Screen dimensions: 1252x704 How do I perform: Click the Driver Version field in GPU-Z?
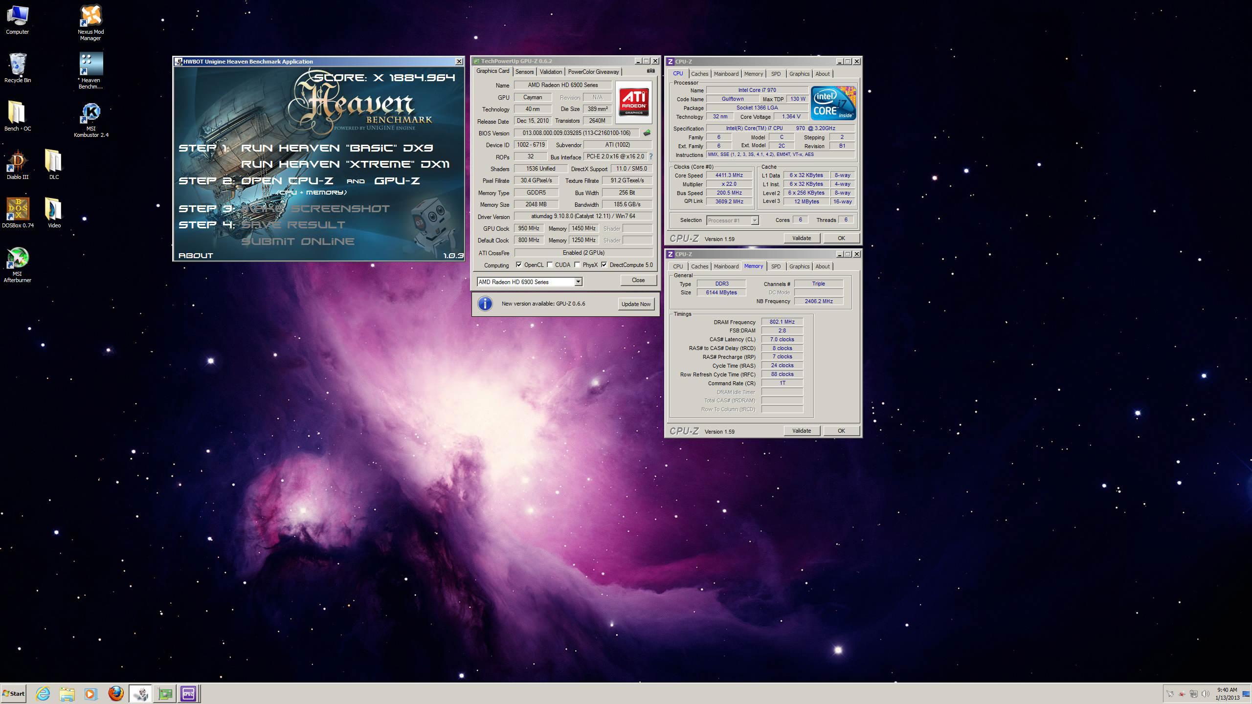(x=583, y=216)
